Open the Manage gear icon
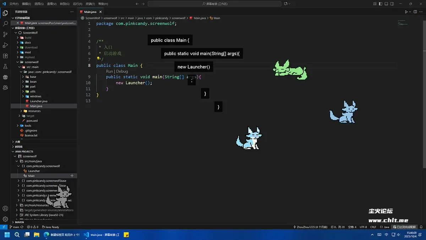 (x=5, y=219)
